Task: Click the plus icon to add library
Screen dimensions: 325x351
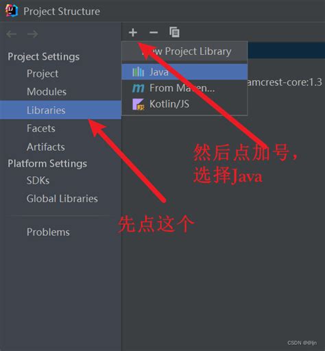Action: tap(133, 32)
